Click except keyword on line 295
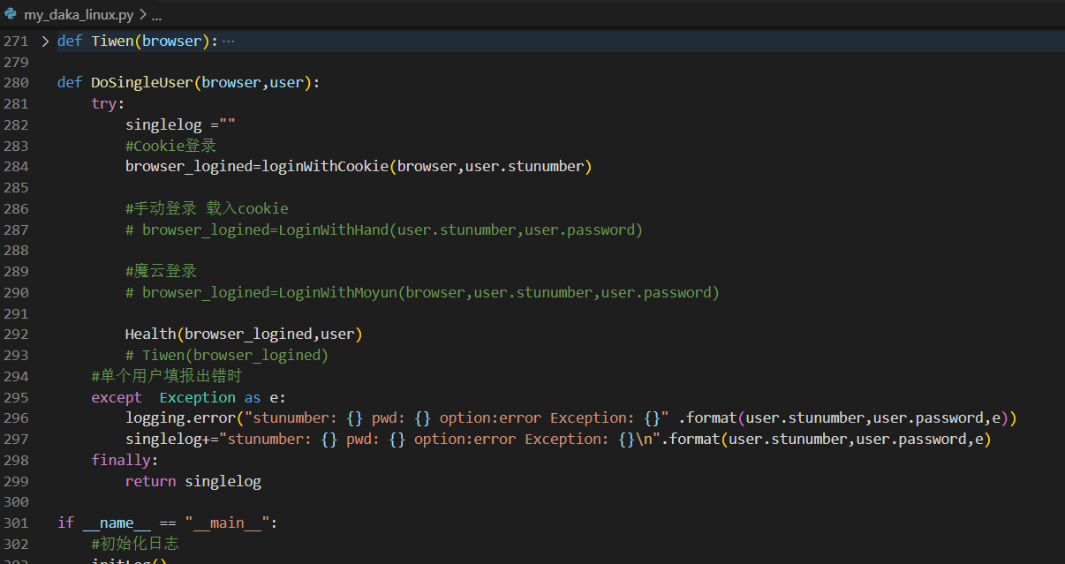Image resolution: width=1065 pixels, height=564 pixels. [117, 397]
